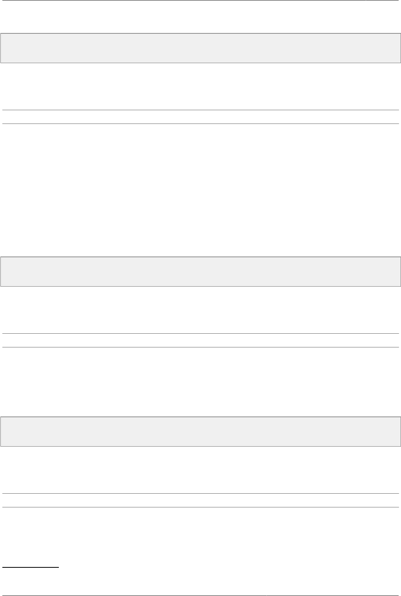This screenshot has width=401, height=596.
Task: Click the upper rule of first table
Action: pyautogui.click(x=200, y=110)
